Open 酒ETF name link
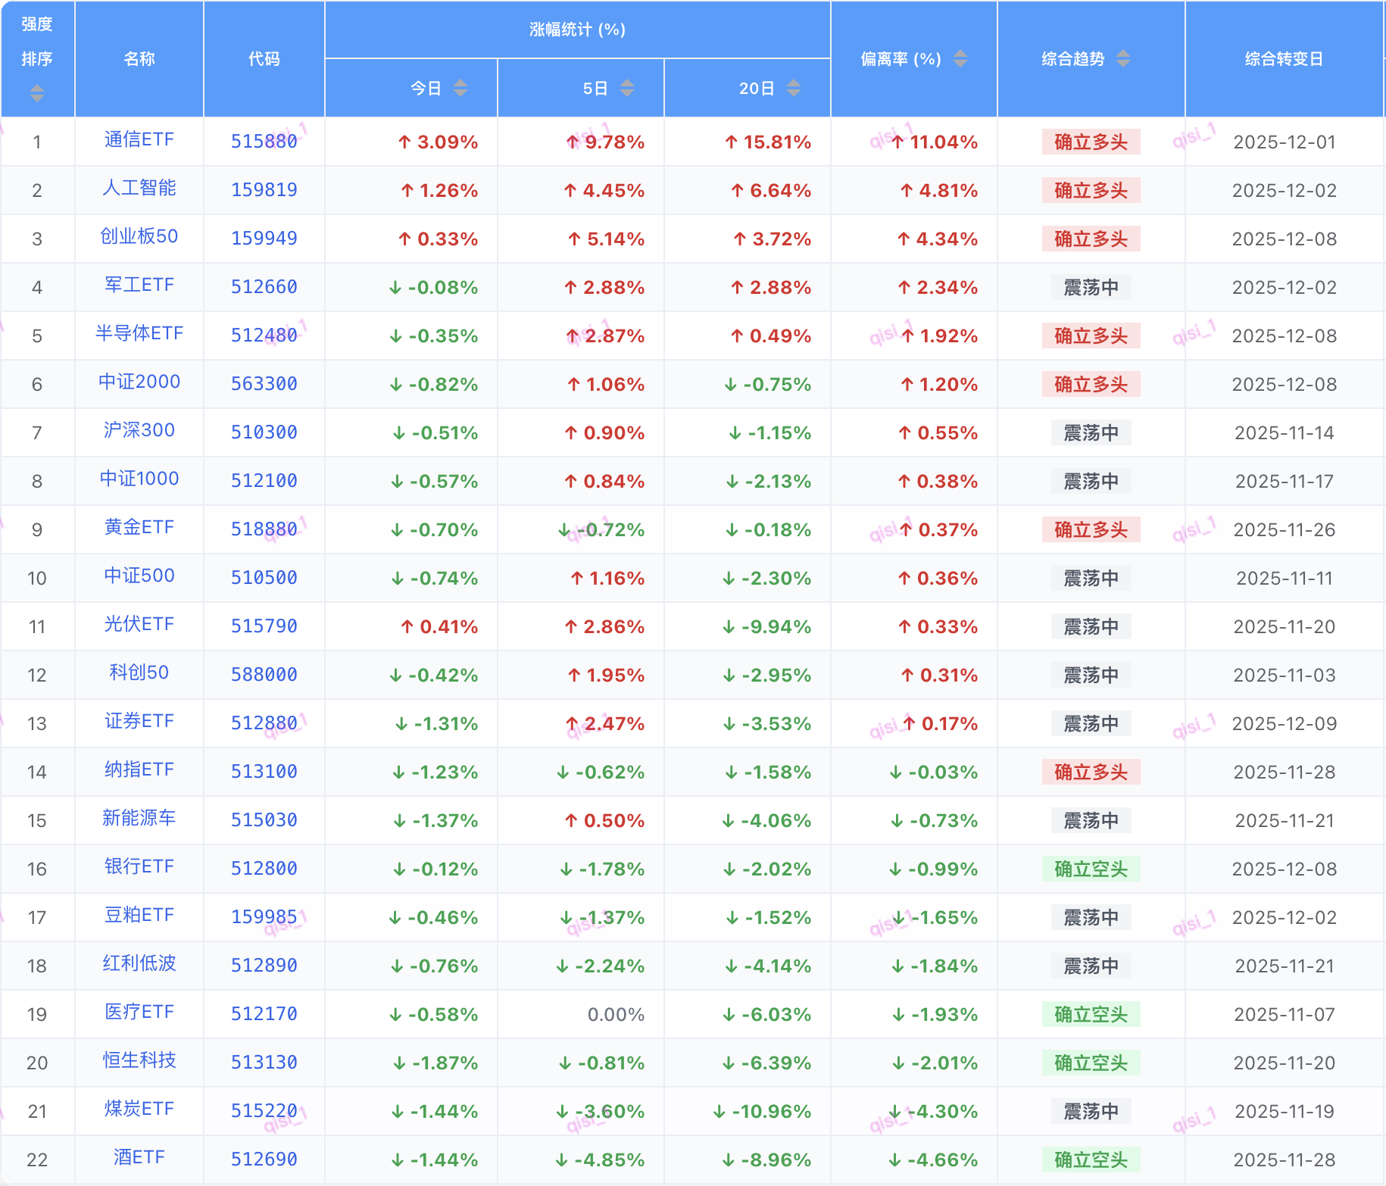Screen dimensions: 1386x1186 click(139, 1158)
